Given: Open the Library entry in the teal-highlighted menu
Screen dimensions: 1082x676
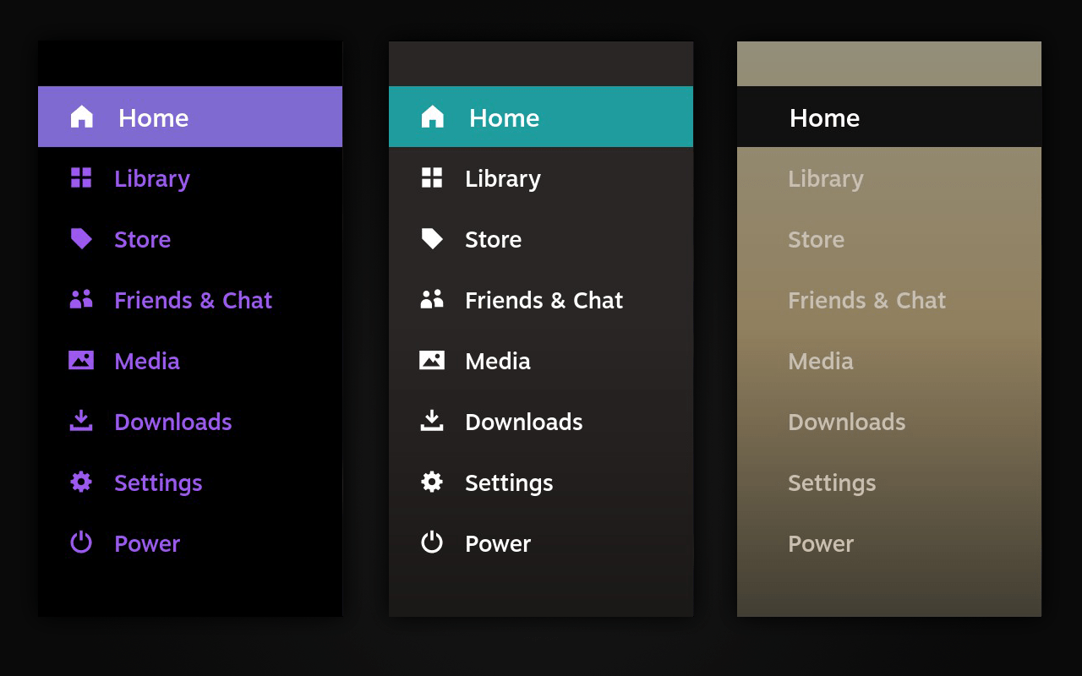Looking at the screenshot, I should (502, 178).
